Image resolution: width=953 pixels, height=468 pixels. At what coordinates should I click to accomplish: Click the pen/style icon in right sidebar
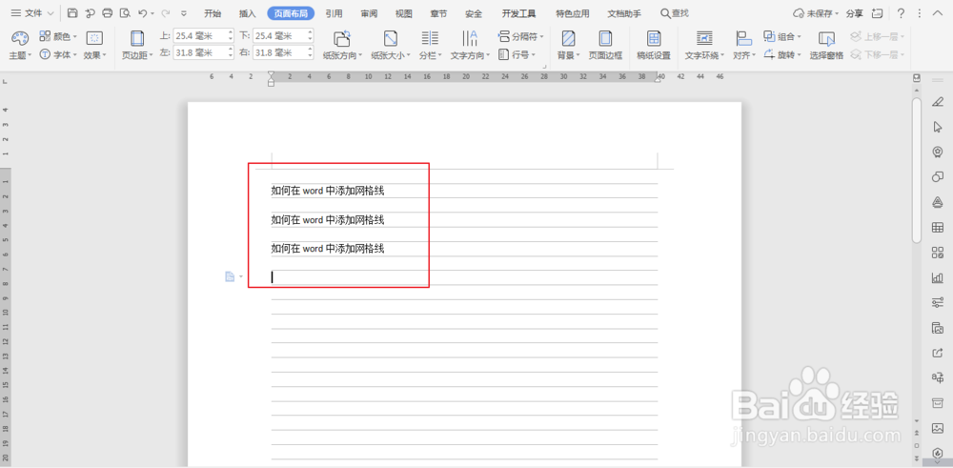coord(937,101)
